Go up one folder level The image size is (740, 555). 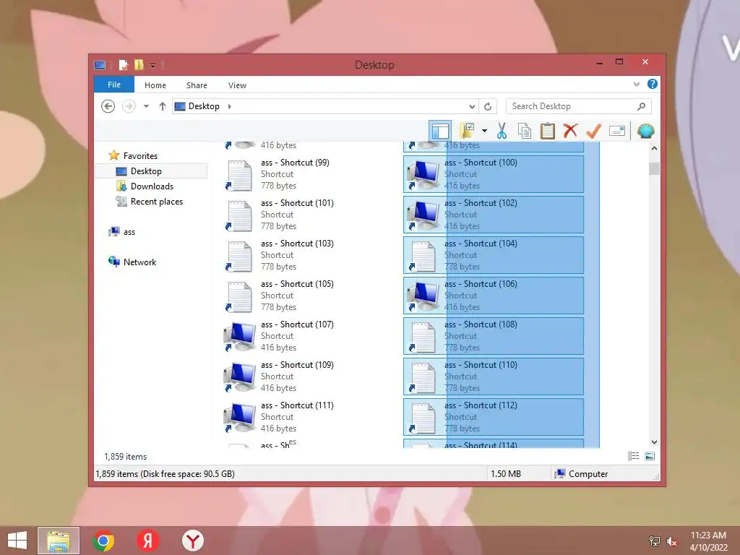click(163, 106)
